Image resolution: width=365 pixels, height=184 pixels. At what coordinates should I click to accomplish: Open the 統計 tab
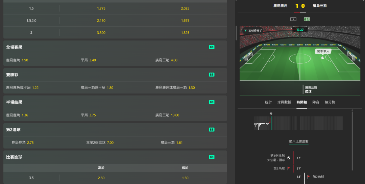click(268, 102)
